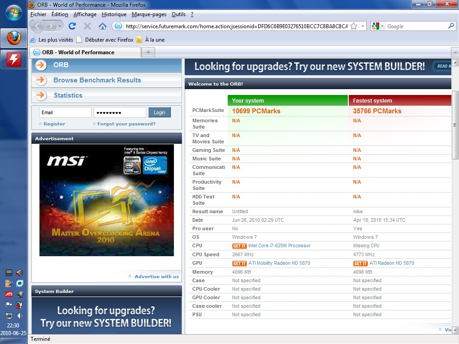Click into the Google search box

click(x=416, y=26)
